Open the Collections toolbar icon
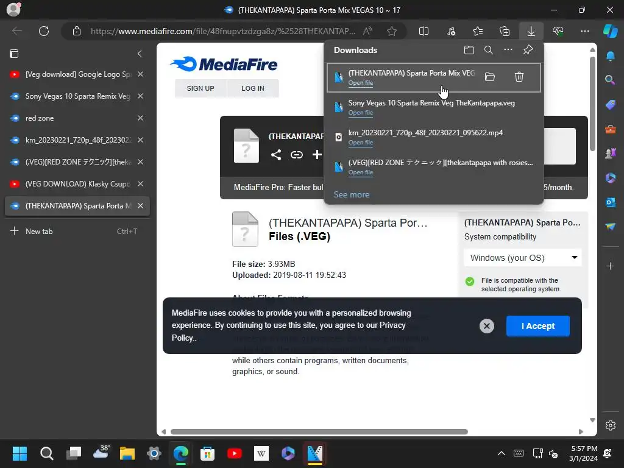 [x=505, y=31]
